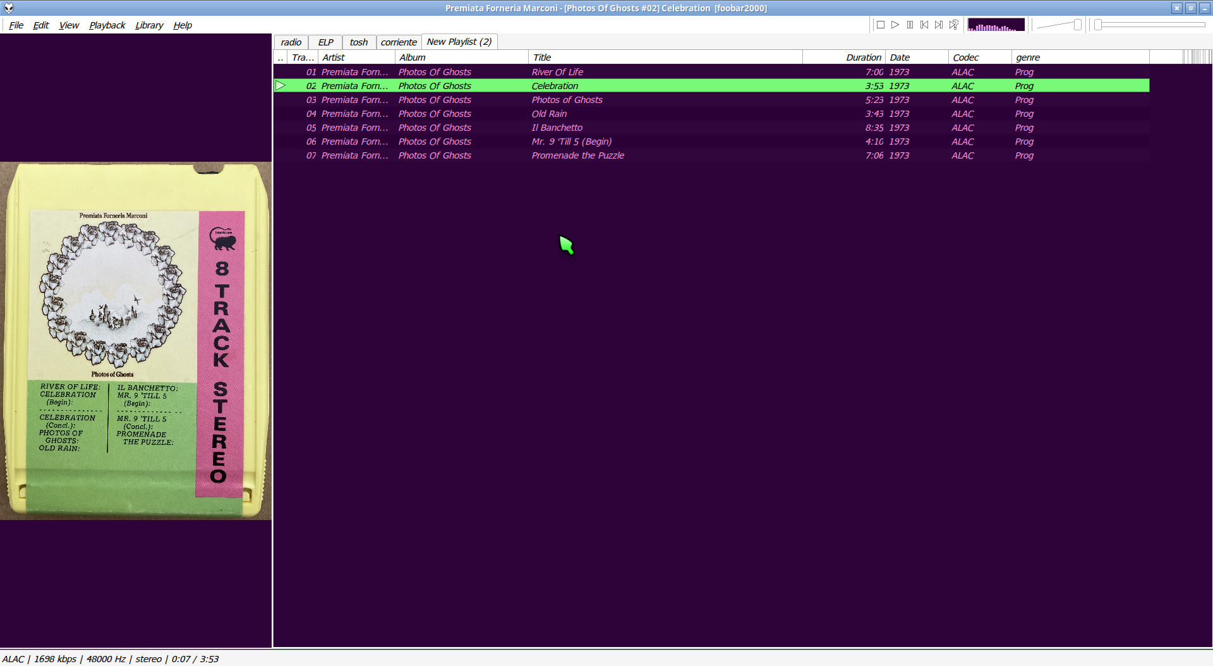This screenshot has width=1213, height=666.
Task: Open the File menu
Action: (16, 25)
